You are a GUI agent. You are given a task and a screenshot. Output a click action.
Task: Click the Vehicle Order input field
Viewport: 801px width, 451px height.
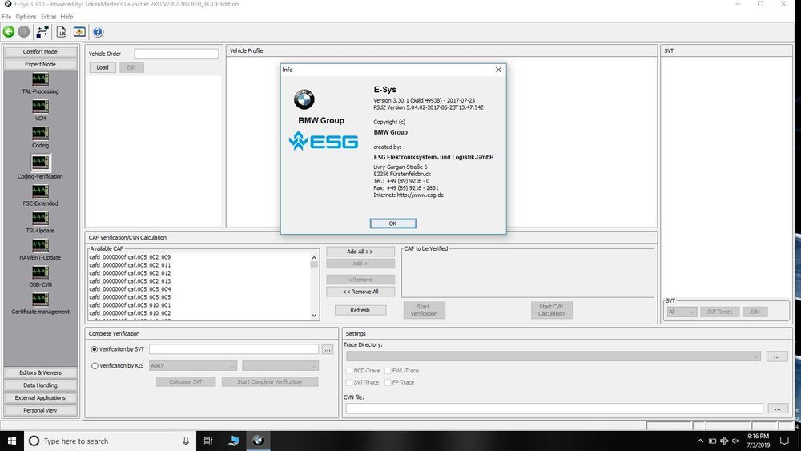[176, 54]
